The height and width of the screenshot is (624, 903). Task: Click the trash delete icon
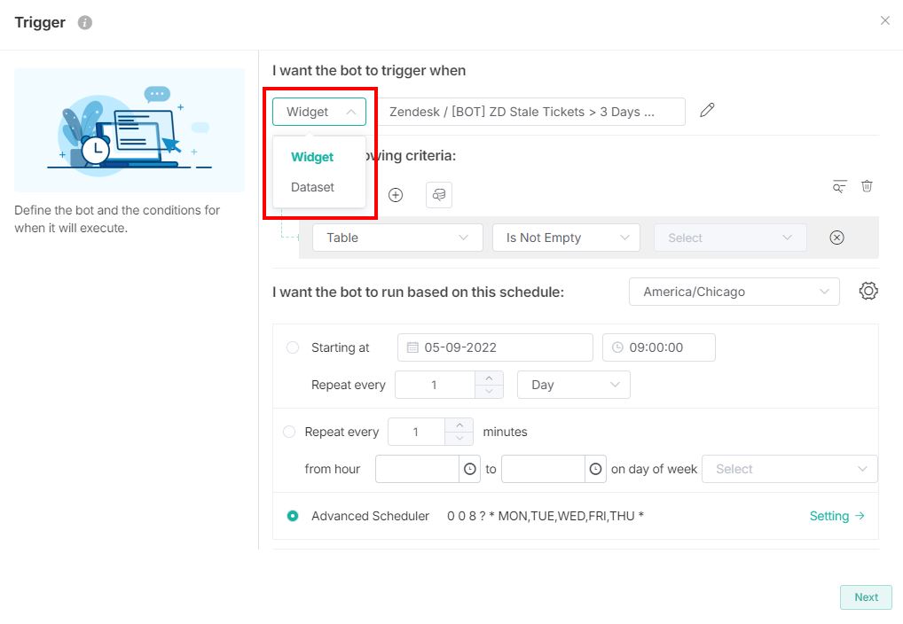point(868,186)
